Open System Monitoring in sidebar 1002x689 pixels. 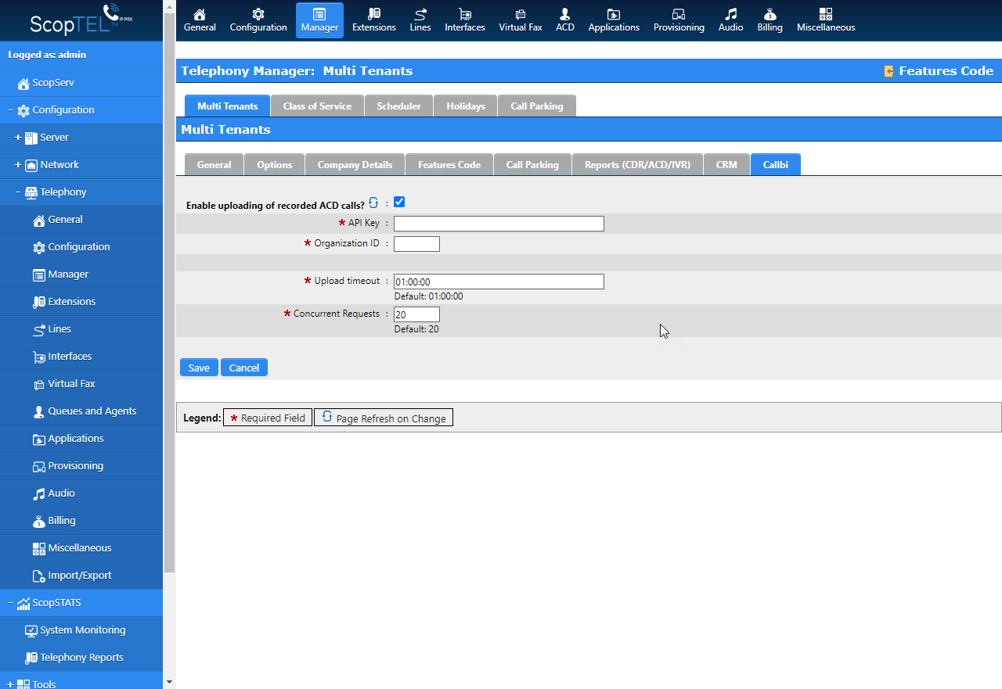pos(81,630)
